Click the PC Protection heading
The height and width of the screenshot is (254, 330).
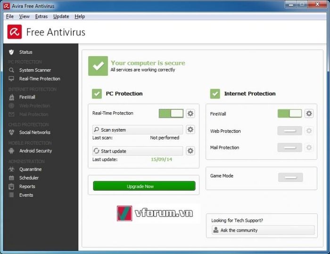point(124,93)
